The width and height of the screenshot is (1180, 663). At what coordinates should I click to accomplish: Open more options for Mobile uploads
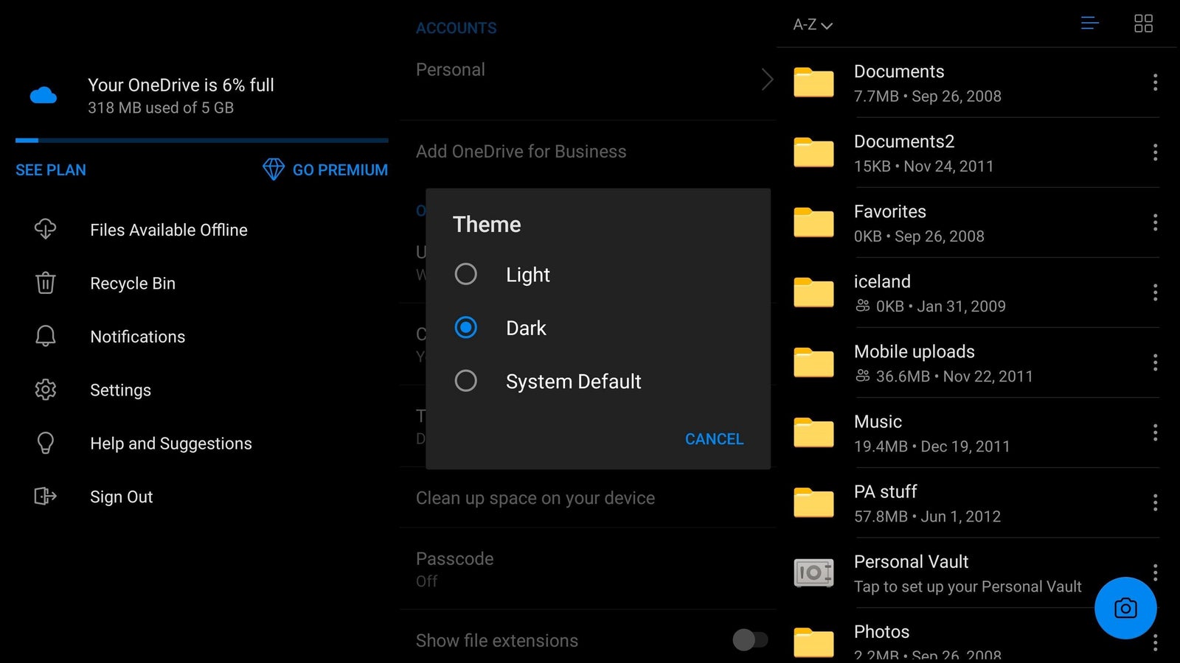coord(1155,362)
